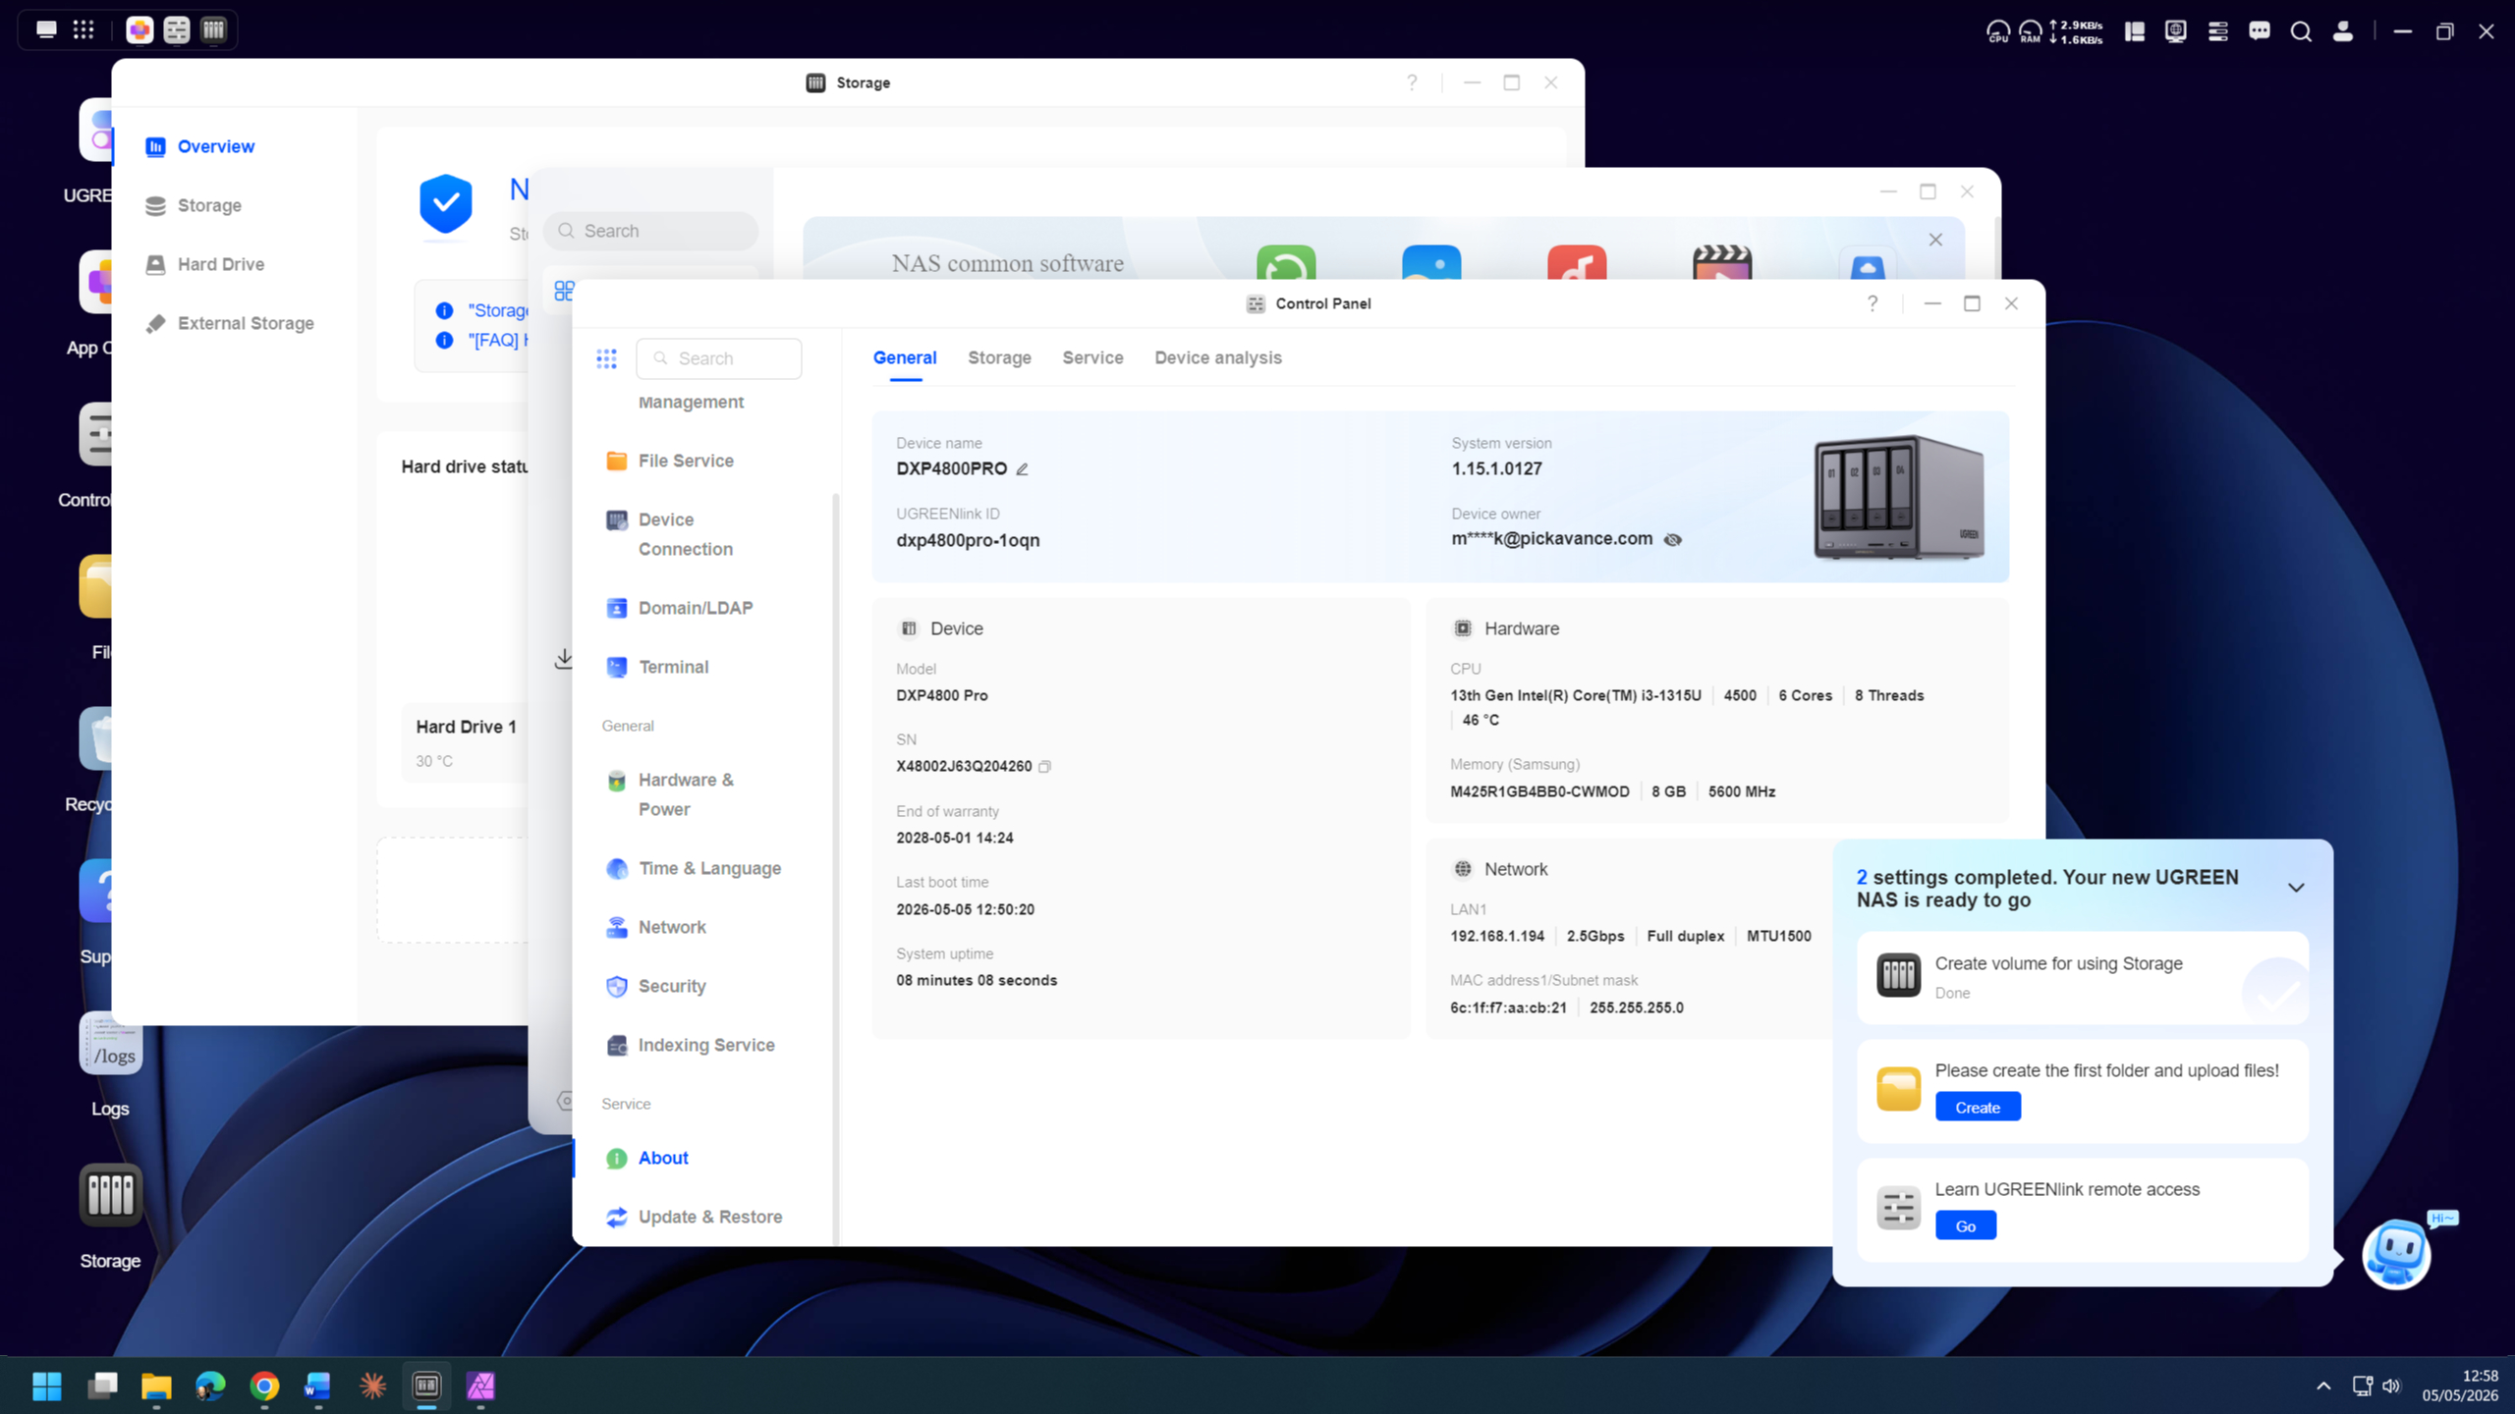Open the user account icon in top bar
Image resolution: width=2515 pixels, height=1414 pixels.
pos(2343,31)
